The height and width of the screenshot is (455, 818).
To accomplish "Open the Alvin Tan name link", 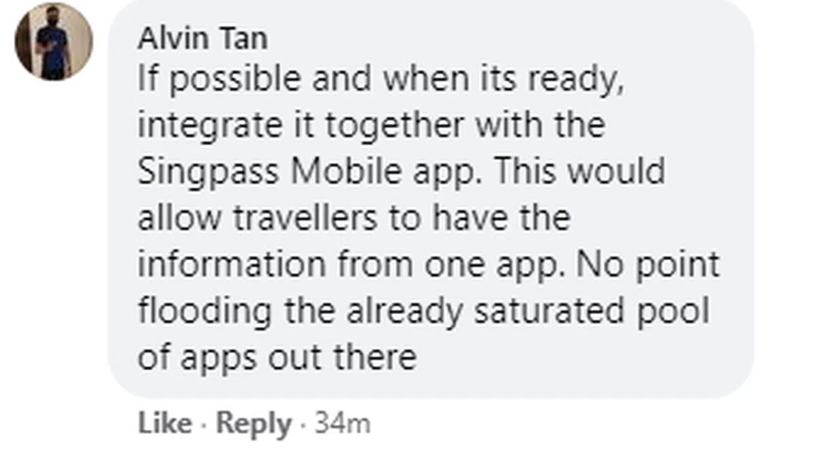I will pyautogui.click(x=202, y=38).
